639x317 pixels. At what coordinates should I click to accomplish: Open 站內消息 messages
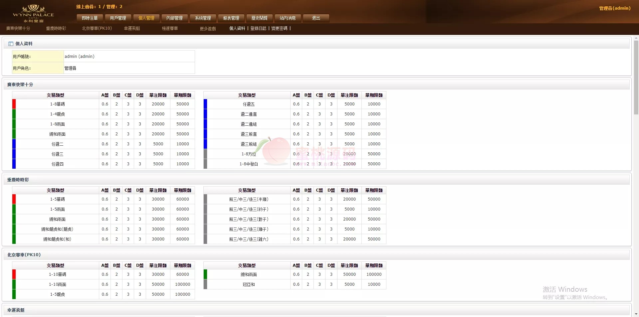click(x=288, y=18)
